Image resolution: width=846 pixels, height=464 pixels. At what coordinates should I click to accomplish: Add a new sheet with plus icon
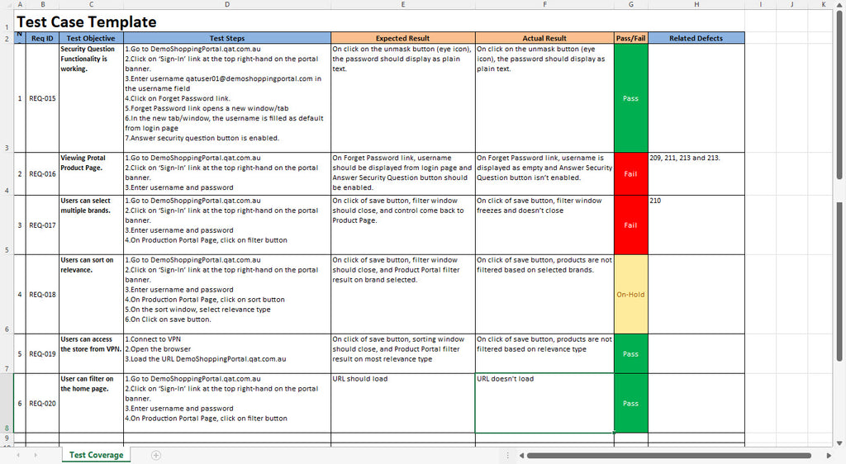point(156,455)
